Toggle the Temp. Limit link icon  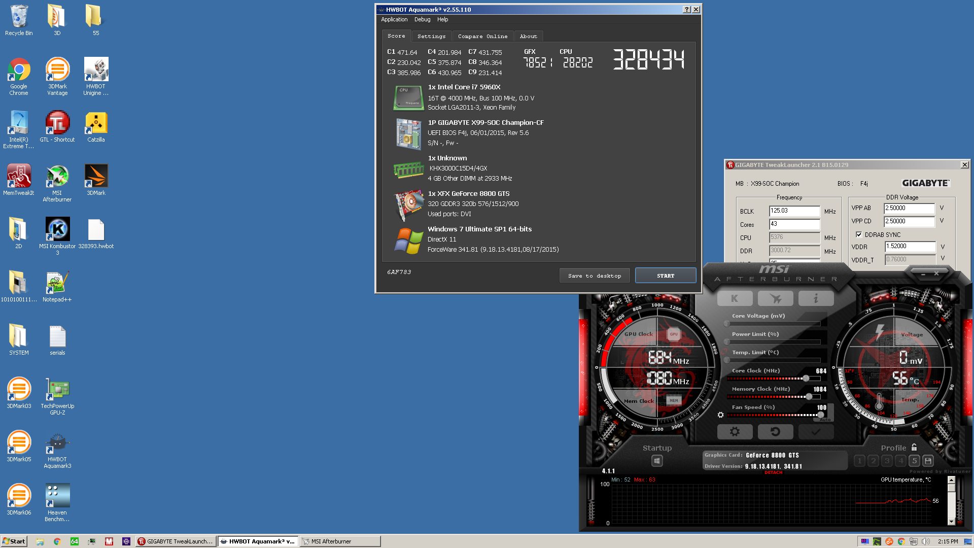pyautogui.click(x=725, y=351)
